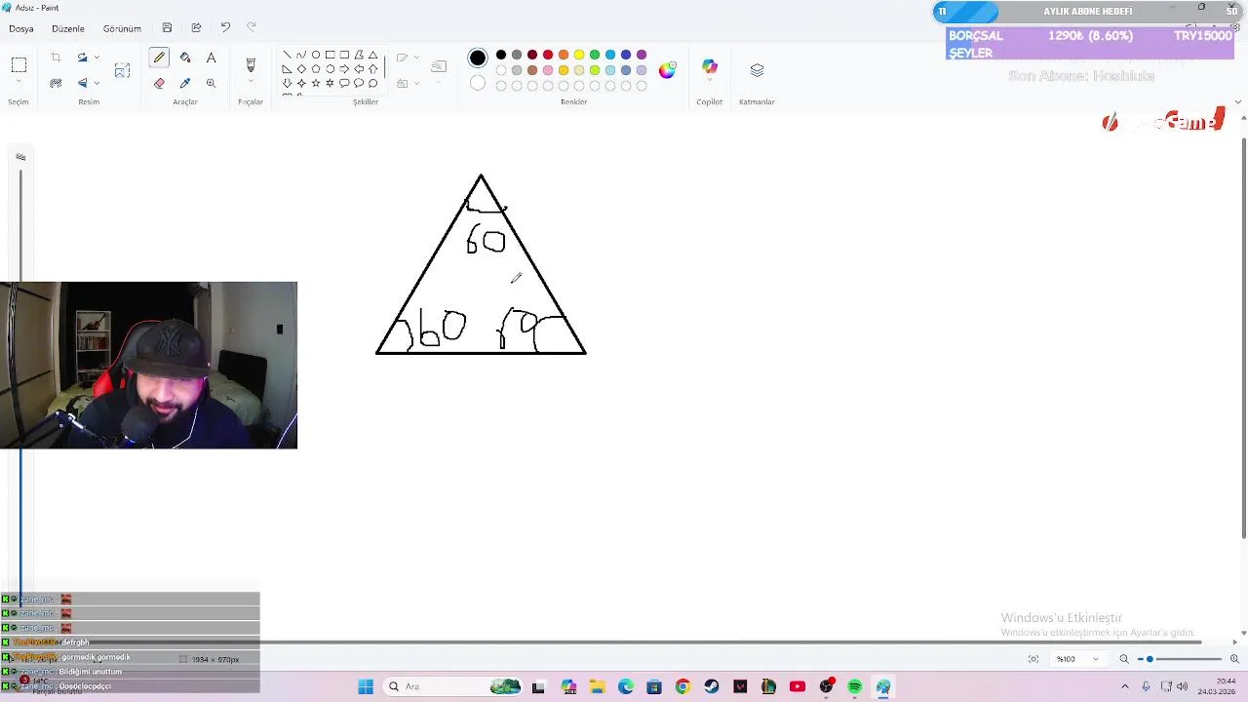
Task: Click the zoom in plus button
Action: tap(1233, 659)
